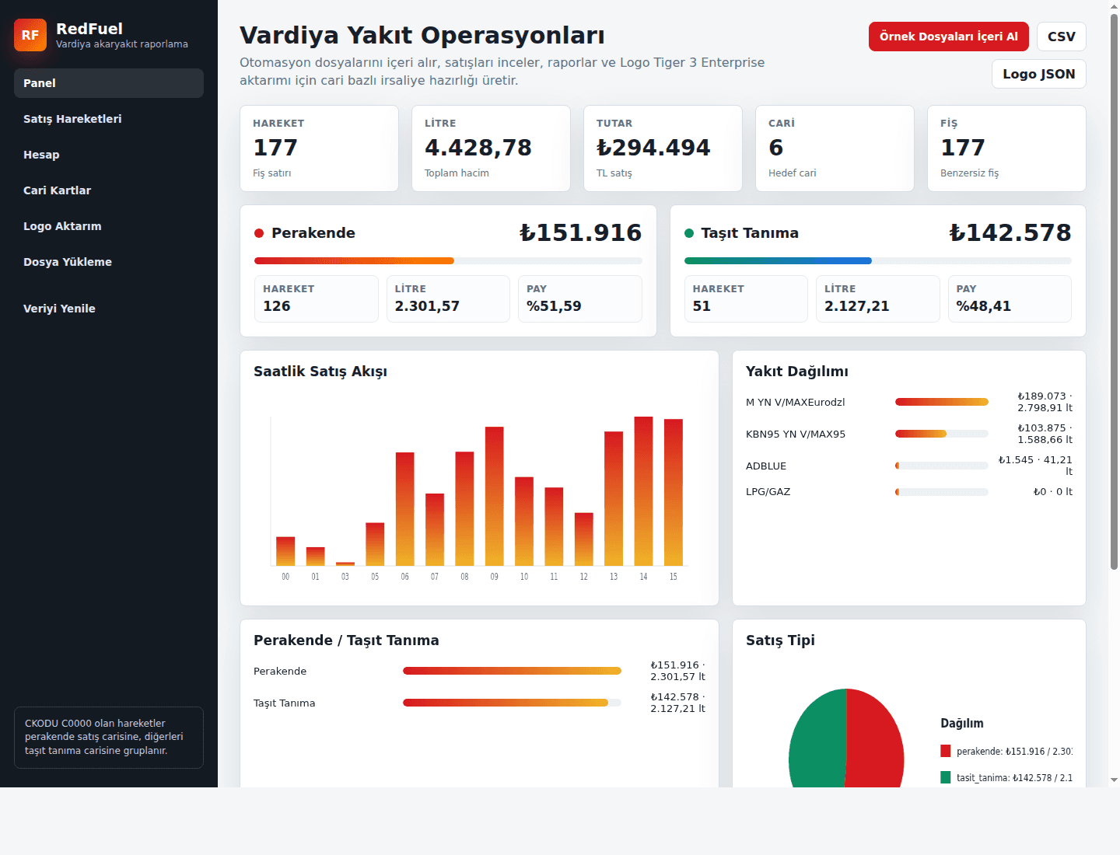The image size is (1120, 855).
Task: Click the RF RedFuel logo icon
Action: [x=30, y=35]
